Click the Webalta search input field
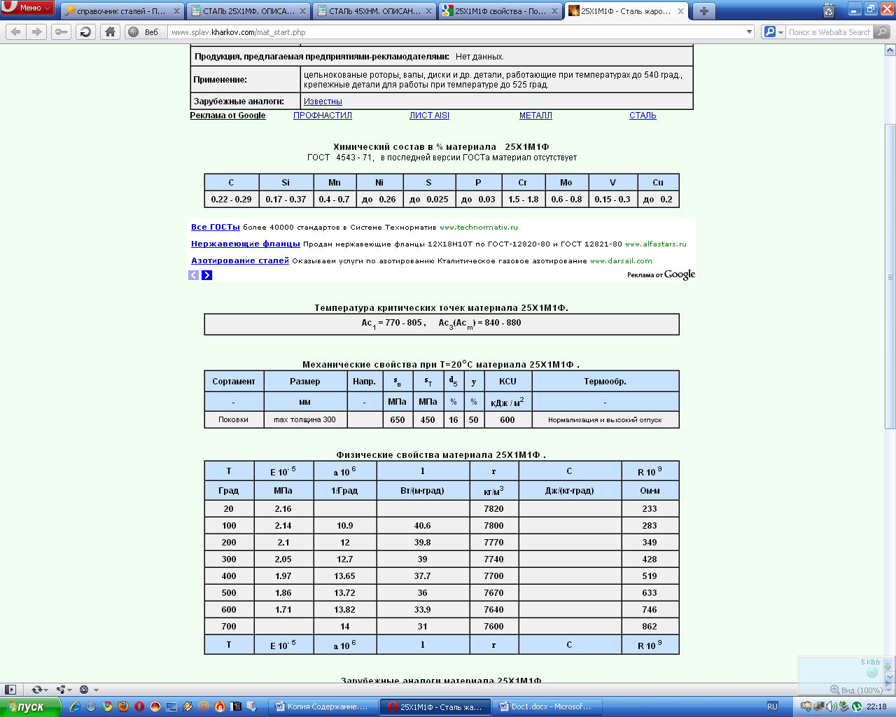Screen dimensions: 896x717 click(829, 32)
